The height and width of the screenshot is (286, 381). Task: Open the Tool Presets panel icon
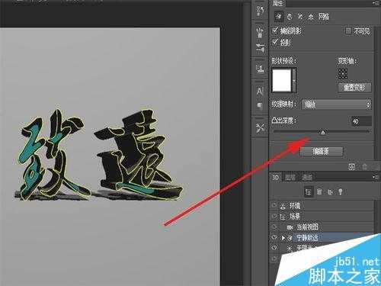click(x=260, y=128)
